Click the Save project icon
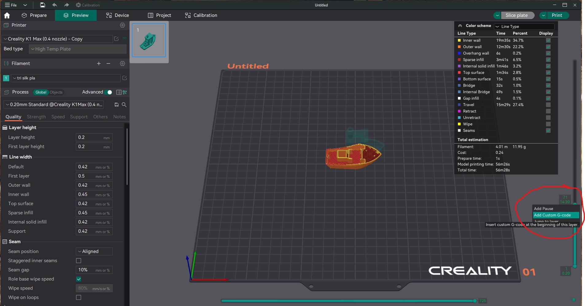Viewport: 585px width, 306px height. [42, 5]
